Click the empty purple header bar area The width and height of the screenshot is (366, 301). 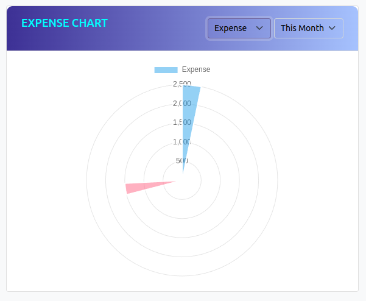tap(152, 34)
